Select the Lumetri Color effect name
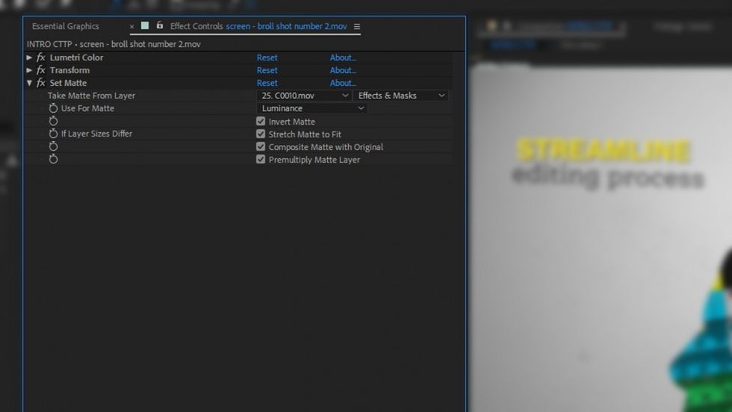 (x=76, y=57)
